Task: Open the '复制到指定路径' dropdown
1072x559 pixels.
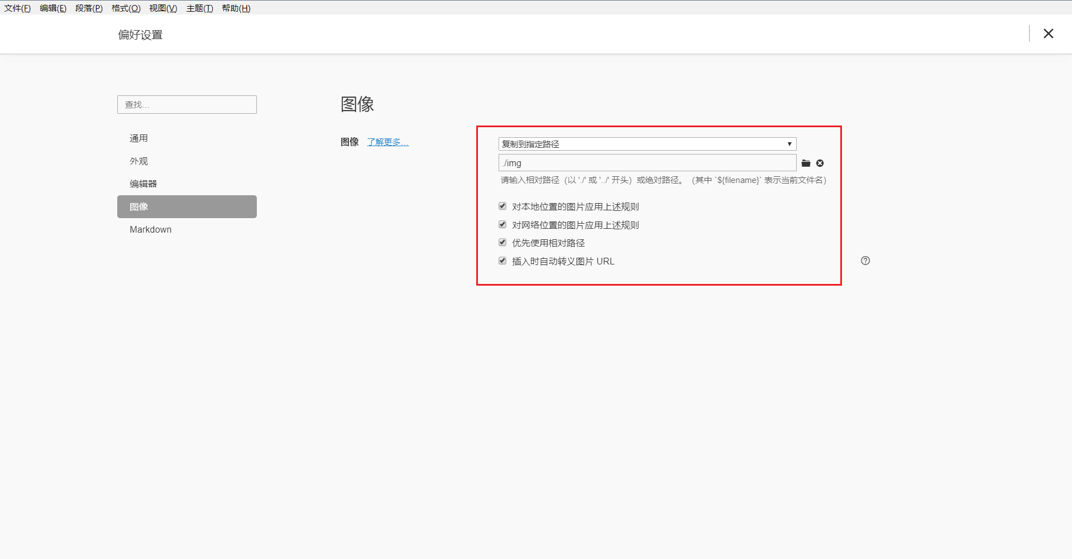Action: pos(647,144)
